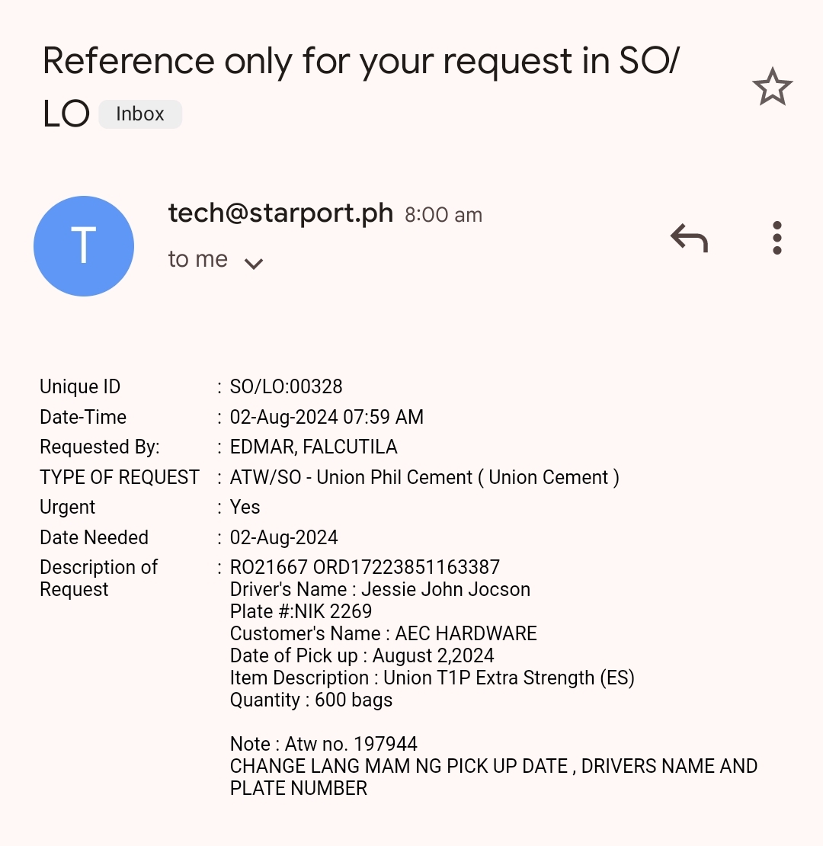Click the Urgent field's Yes value
Image resolution: width=823 pixels, height=846 pixels.
245,508
